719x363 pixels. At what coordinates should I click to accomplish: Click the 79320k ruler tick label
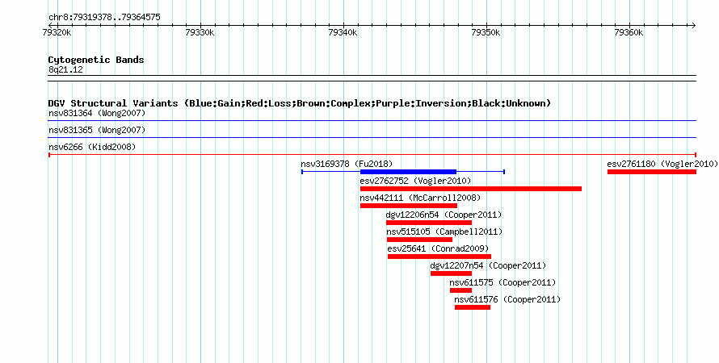(57, 32)
